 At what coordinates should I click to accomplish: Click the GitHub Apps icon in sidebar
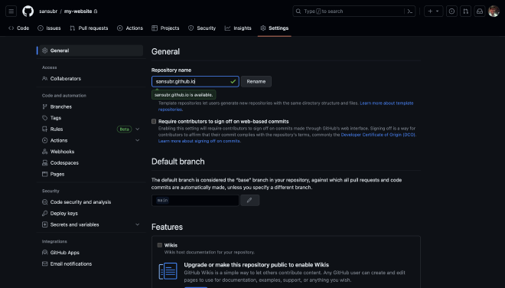click(x=45, y=253)
